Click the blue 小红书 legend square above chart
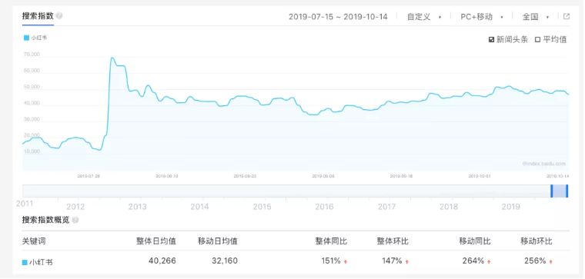Image resolution: width=585 pixels, height=279 pixels. [x=26, y=38]
